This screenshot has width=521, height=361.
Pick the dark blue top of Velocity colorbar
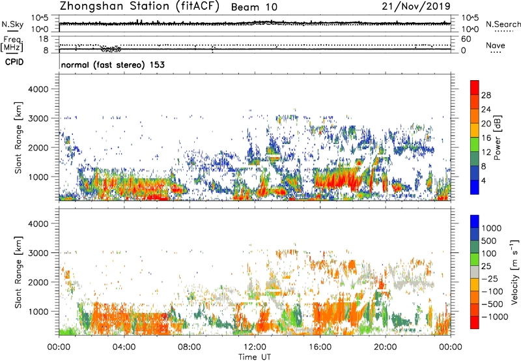tap(475, 220)
